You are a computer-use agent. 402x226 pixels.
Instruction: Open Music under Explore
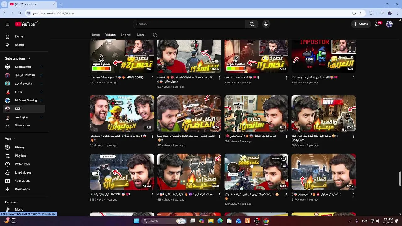click(x=24, y=209)
